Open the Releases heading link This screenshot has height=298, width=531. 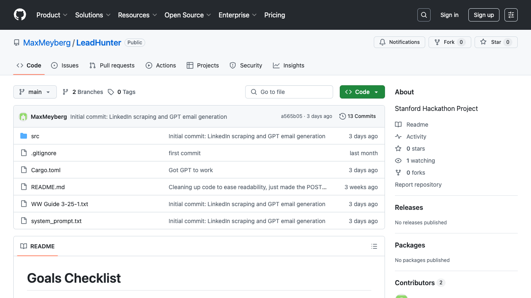tap(409, 207)
